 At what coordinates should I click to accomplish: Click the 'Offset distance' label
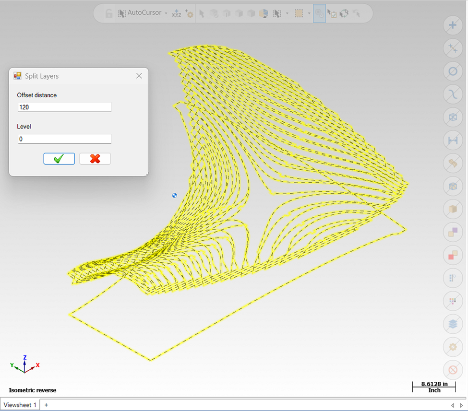pos(36,95)
